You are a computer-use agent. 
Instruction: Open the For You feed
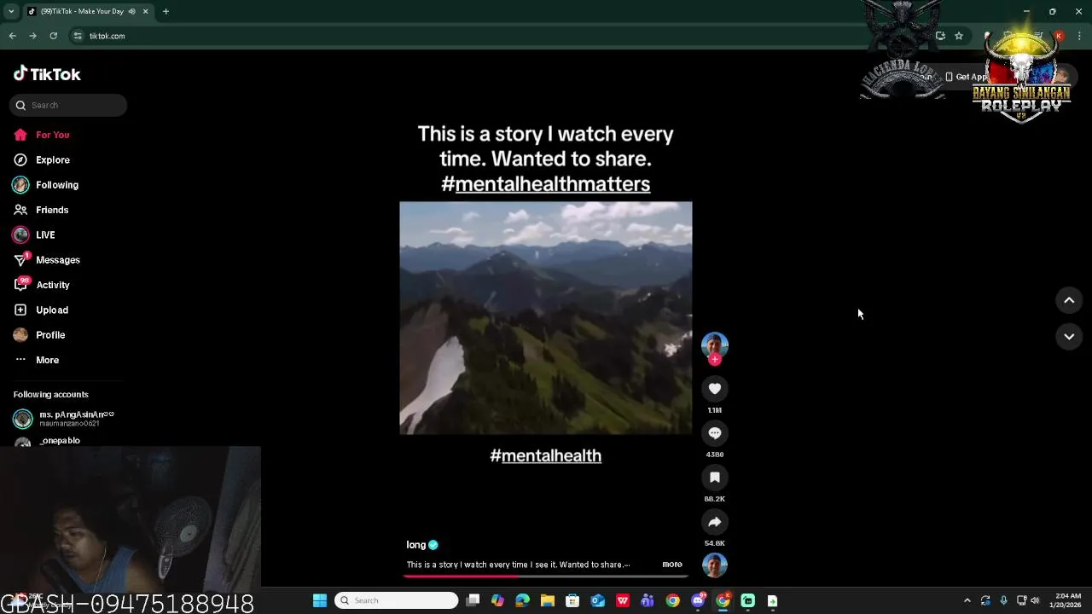[x=41, y=135]
